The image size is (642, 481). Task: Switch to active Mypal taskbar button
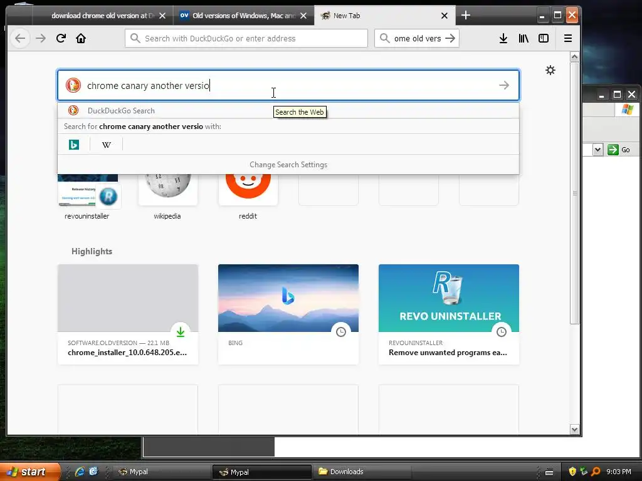[262, 472]
